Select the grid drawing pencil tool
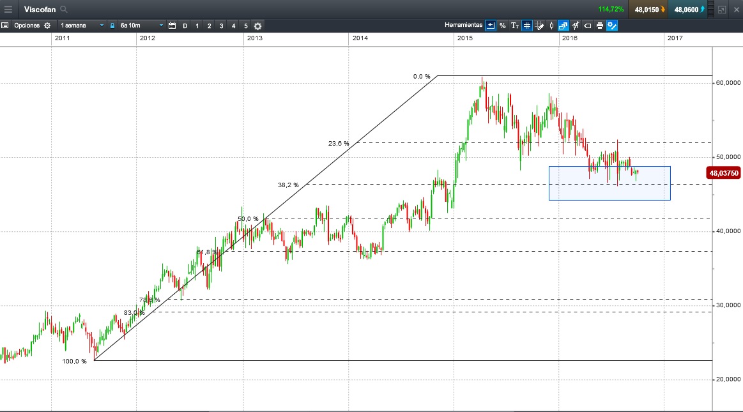The height and width of the screenshot is (412, 743). tap(539, 26)
